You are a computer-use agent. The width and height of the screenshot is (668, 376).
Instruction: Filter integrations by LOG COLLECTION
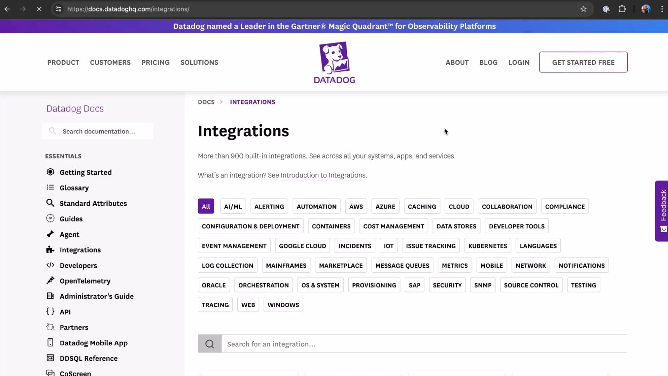[x=228, y=266]
